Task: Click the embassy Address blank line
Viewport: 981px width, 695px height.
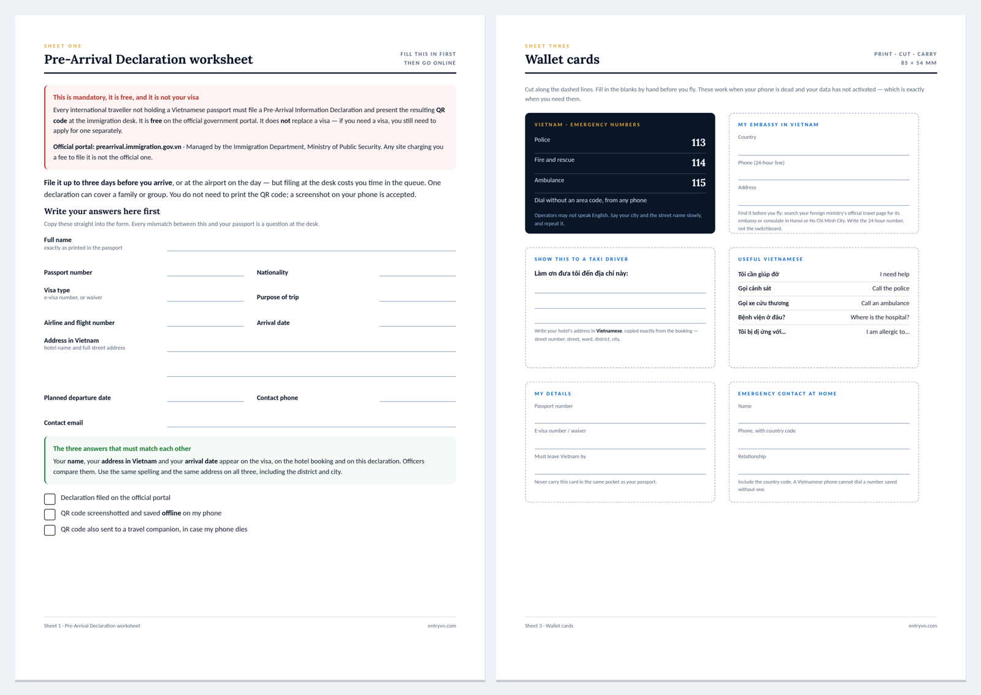Action: click(823, 199)
